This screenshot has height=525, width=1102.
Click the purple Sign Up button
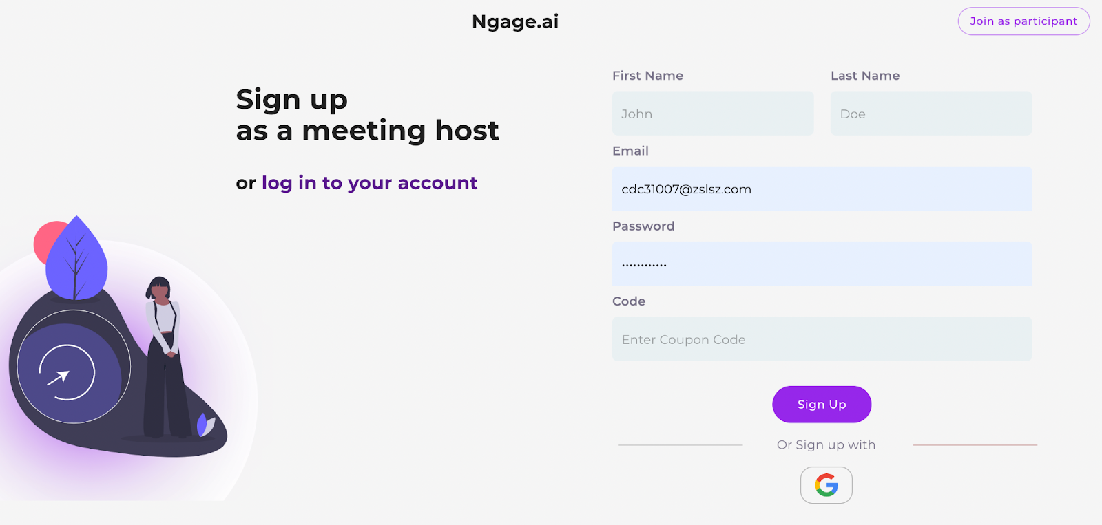(x=822, y=405)
